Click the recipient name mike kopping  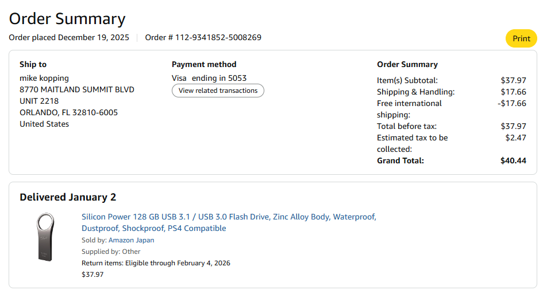point(44,78)
